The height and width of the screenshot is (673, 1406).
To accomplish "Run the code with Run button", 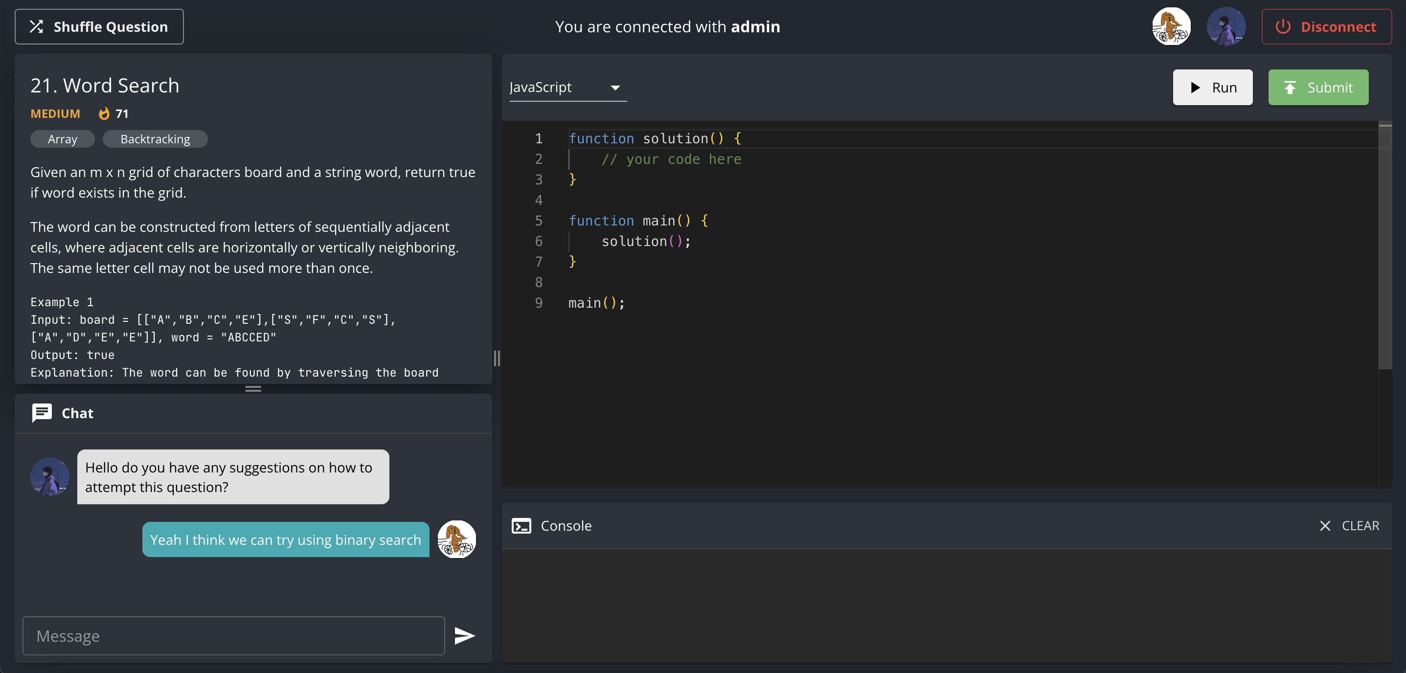I will [1212, 88].
